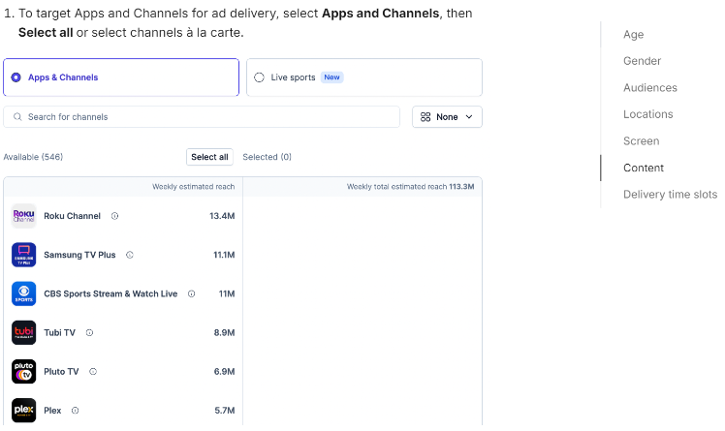Click the Plex logo icon

pos(23,411)
